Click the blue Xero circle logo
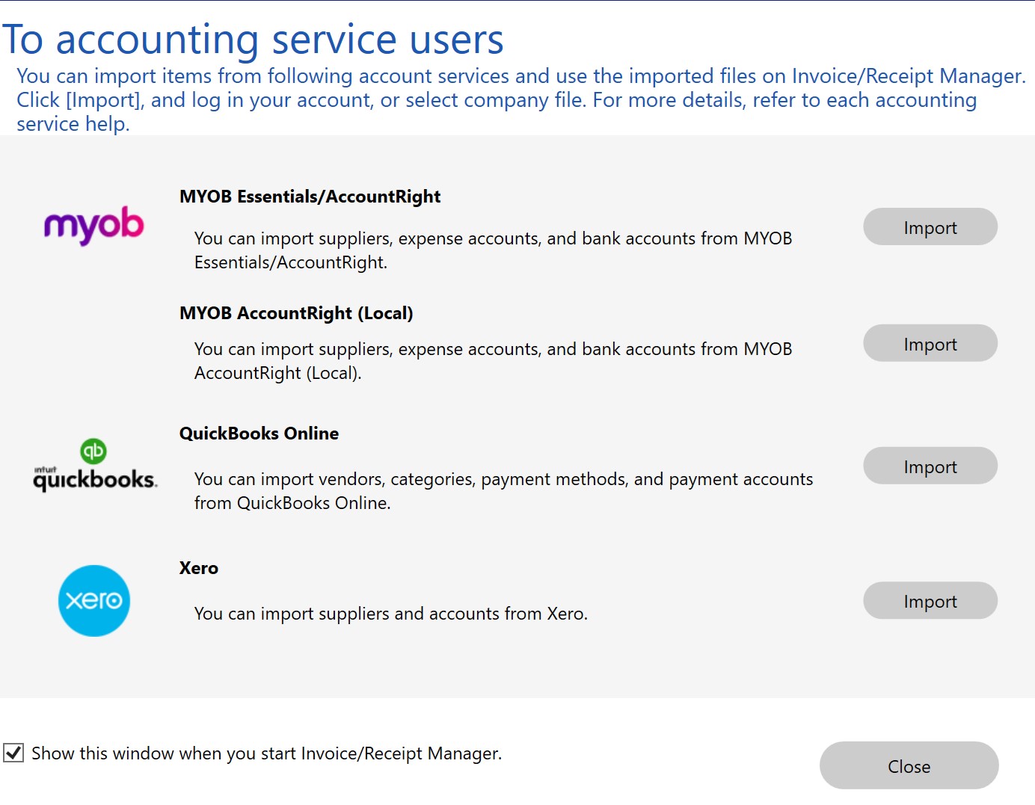Viewport: 1035px width, 805px height. [x=94, y=601]
